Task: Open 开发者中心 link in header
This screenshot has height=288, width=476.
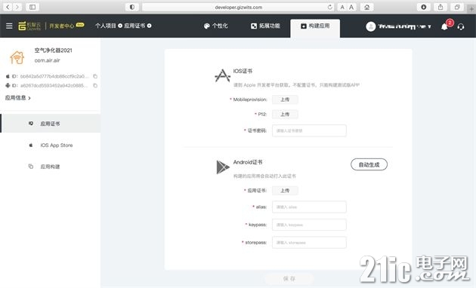Action: click(x=62, y=26)
